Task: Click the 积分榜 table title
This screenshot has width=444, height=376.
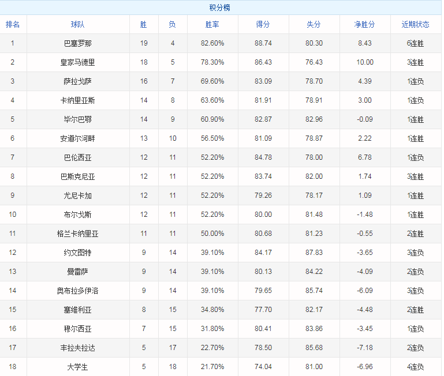Action: coord(220,7)
